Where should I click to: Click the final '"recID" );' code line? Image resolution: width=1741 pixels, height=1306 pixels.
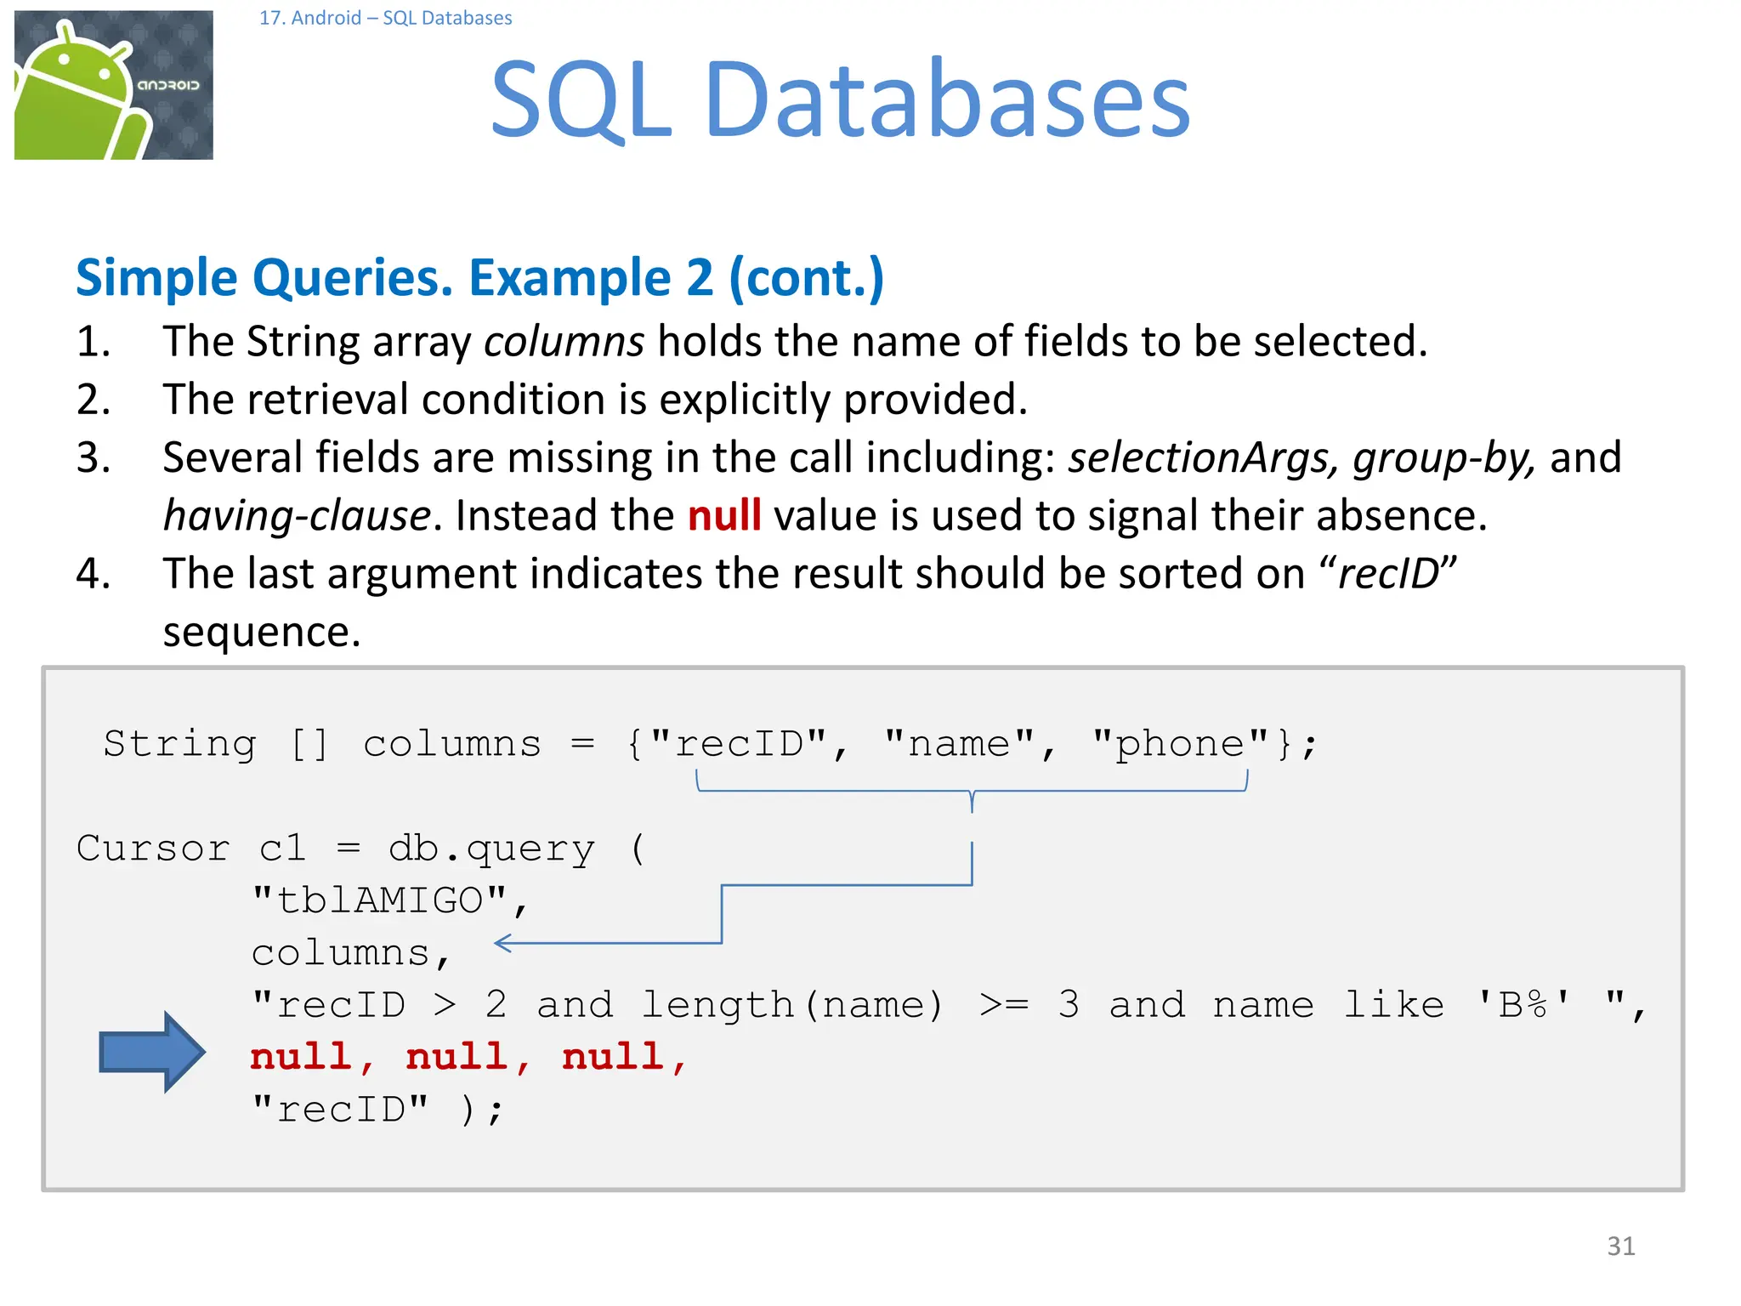377,1110
